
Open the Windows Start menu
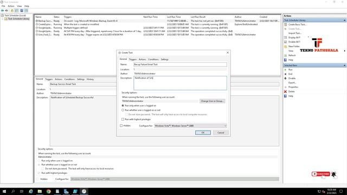pyautogui.click(x=4, y=191)
